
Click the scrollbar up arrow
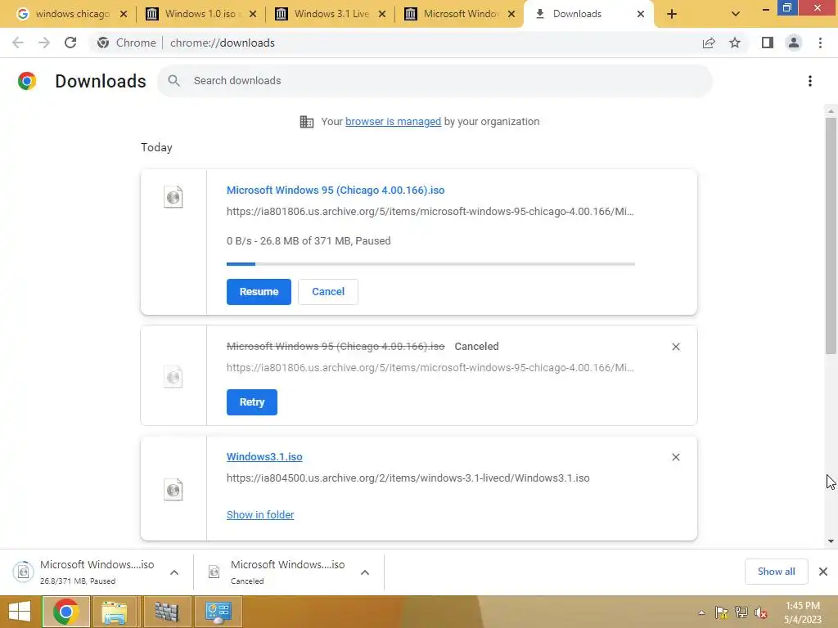click(x=831, y=110)
